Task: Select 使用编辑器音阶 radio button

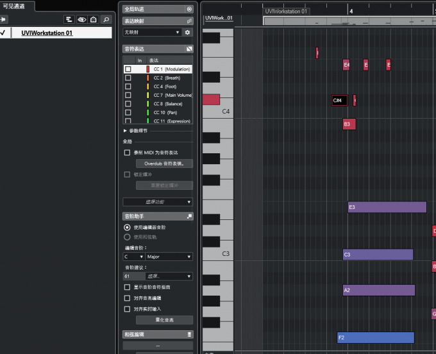Action: (127, 228)
